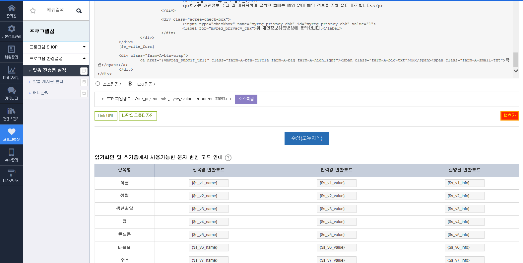The width and height of the screenshot is (523, 263).
Task: Select the TEXT편집기 radio button
Action: point(130,84)
